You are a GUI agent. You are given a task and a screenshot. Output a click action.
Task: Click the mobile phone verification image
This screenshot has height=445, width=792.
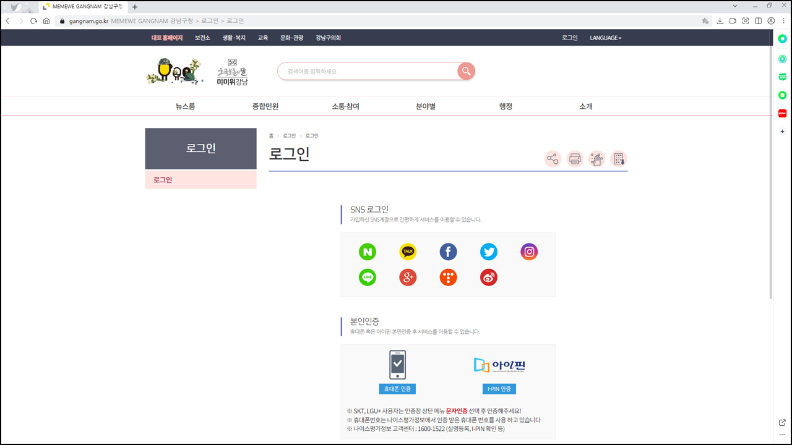click(x=397, y=365)
